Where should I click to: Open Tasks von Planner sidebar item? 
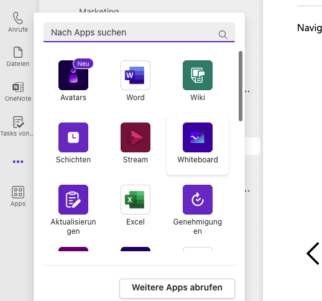17,126
